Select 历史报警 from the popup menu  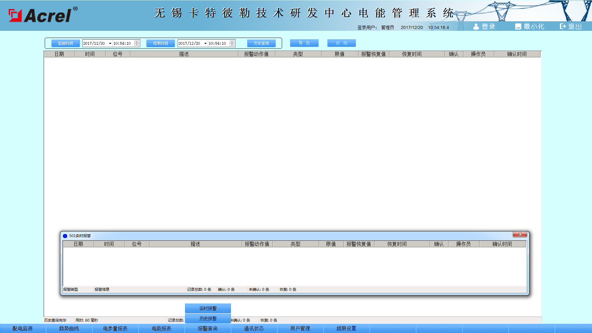click(208, 319)
